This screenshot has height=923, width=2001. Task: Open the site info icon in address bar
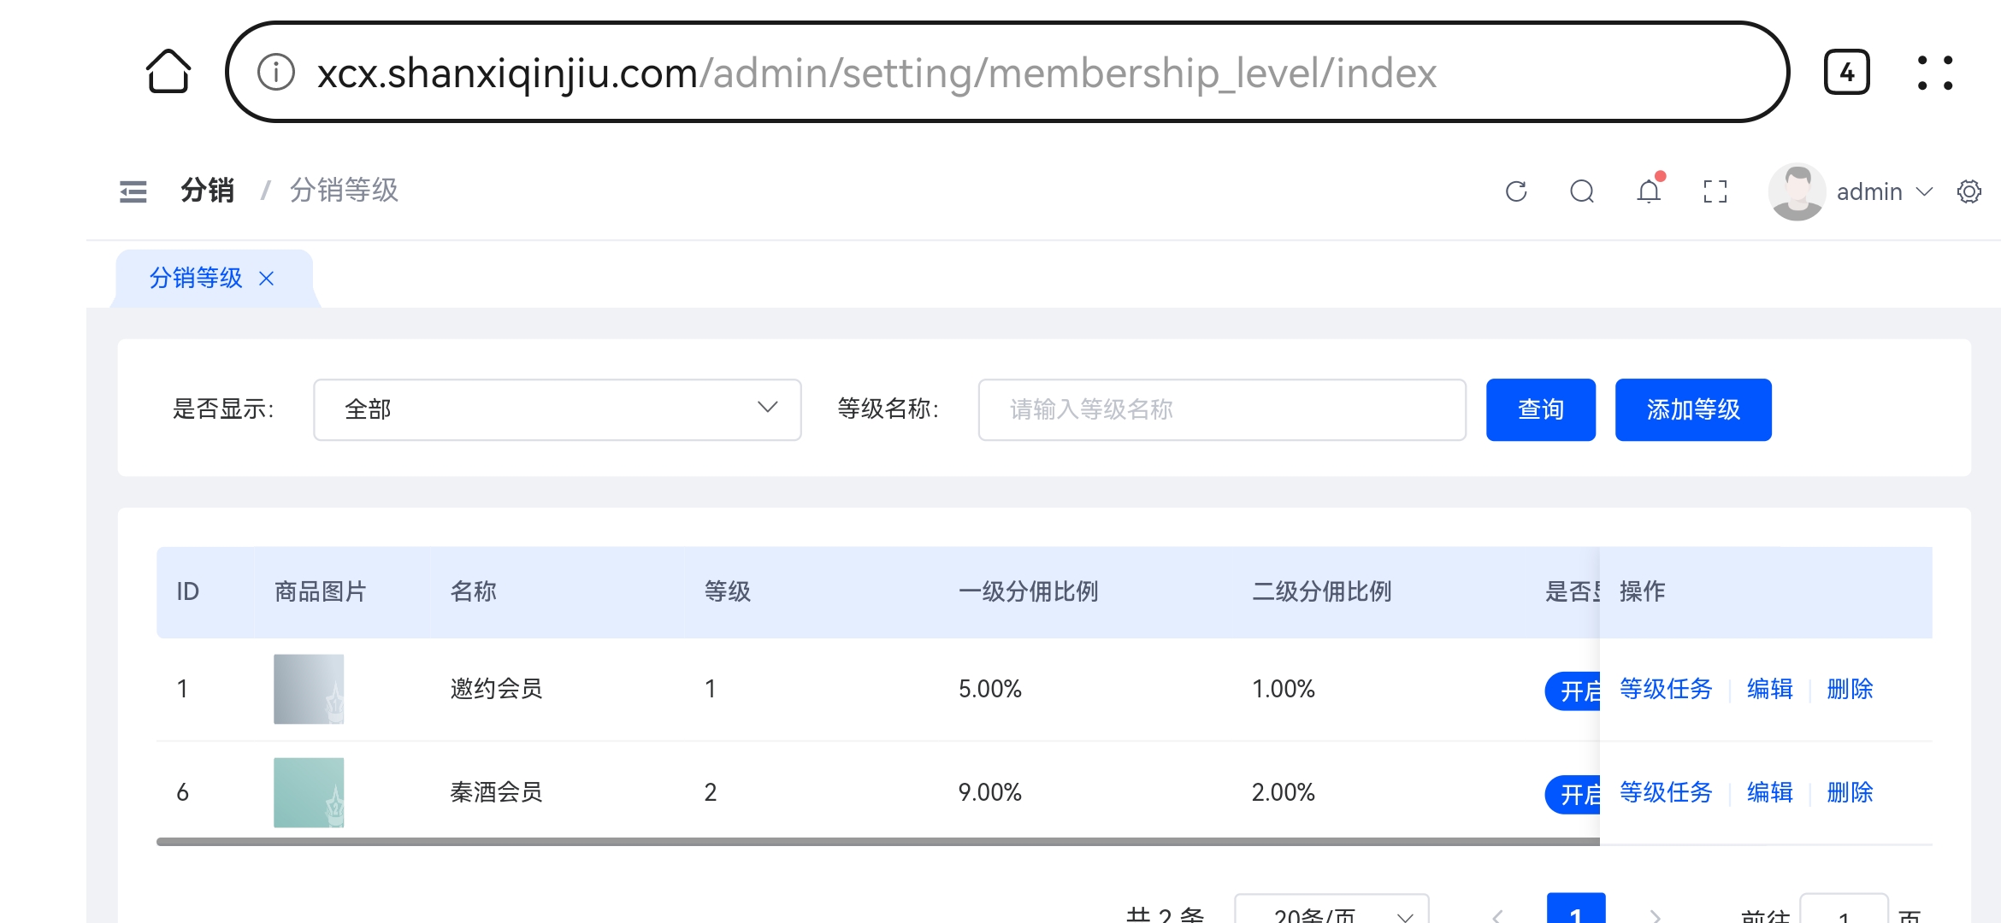coord(276,73)
